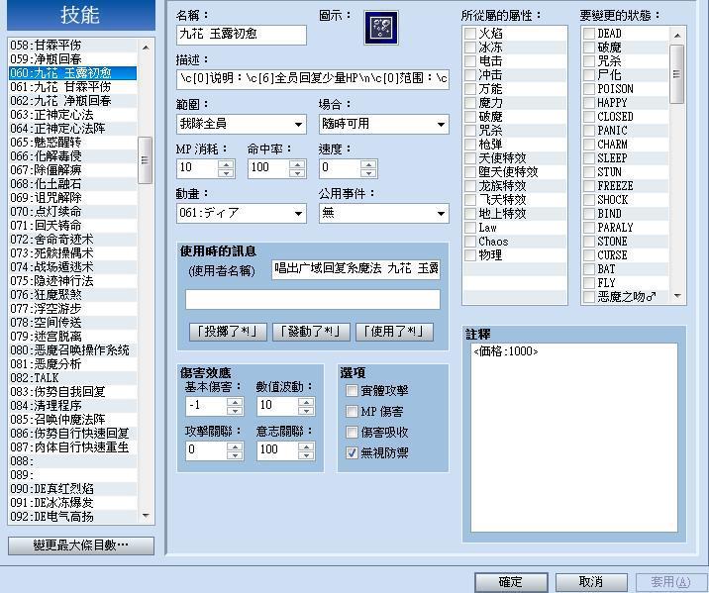Increase MP 消耗 with up arrow
Viewport: 709px width, 593px height.
pyautogui.click(x=226, y=163)
